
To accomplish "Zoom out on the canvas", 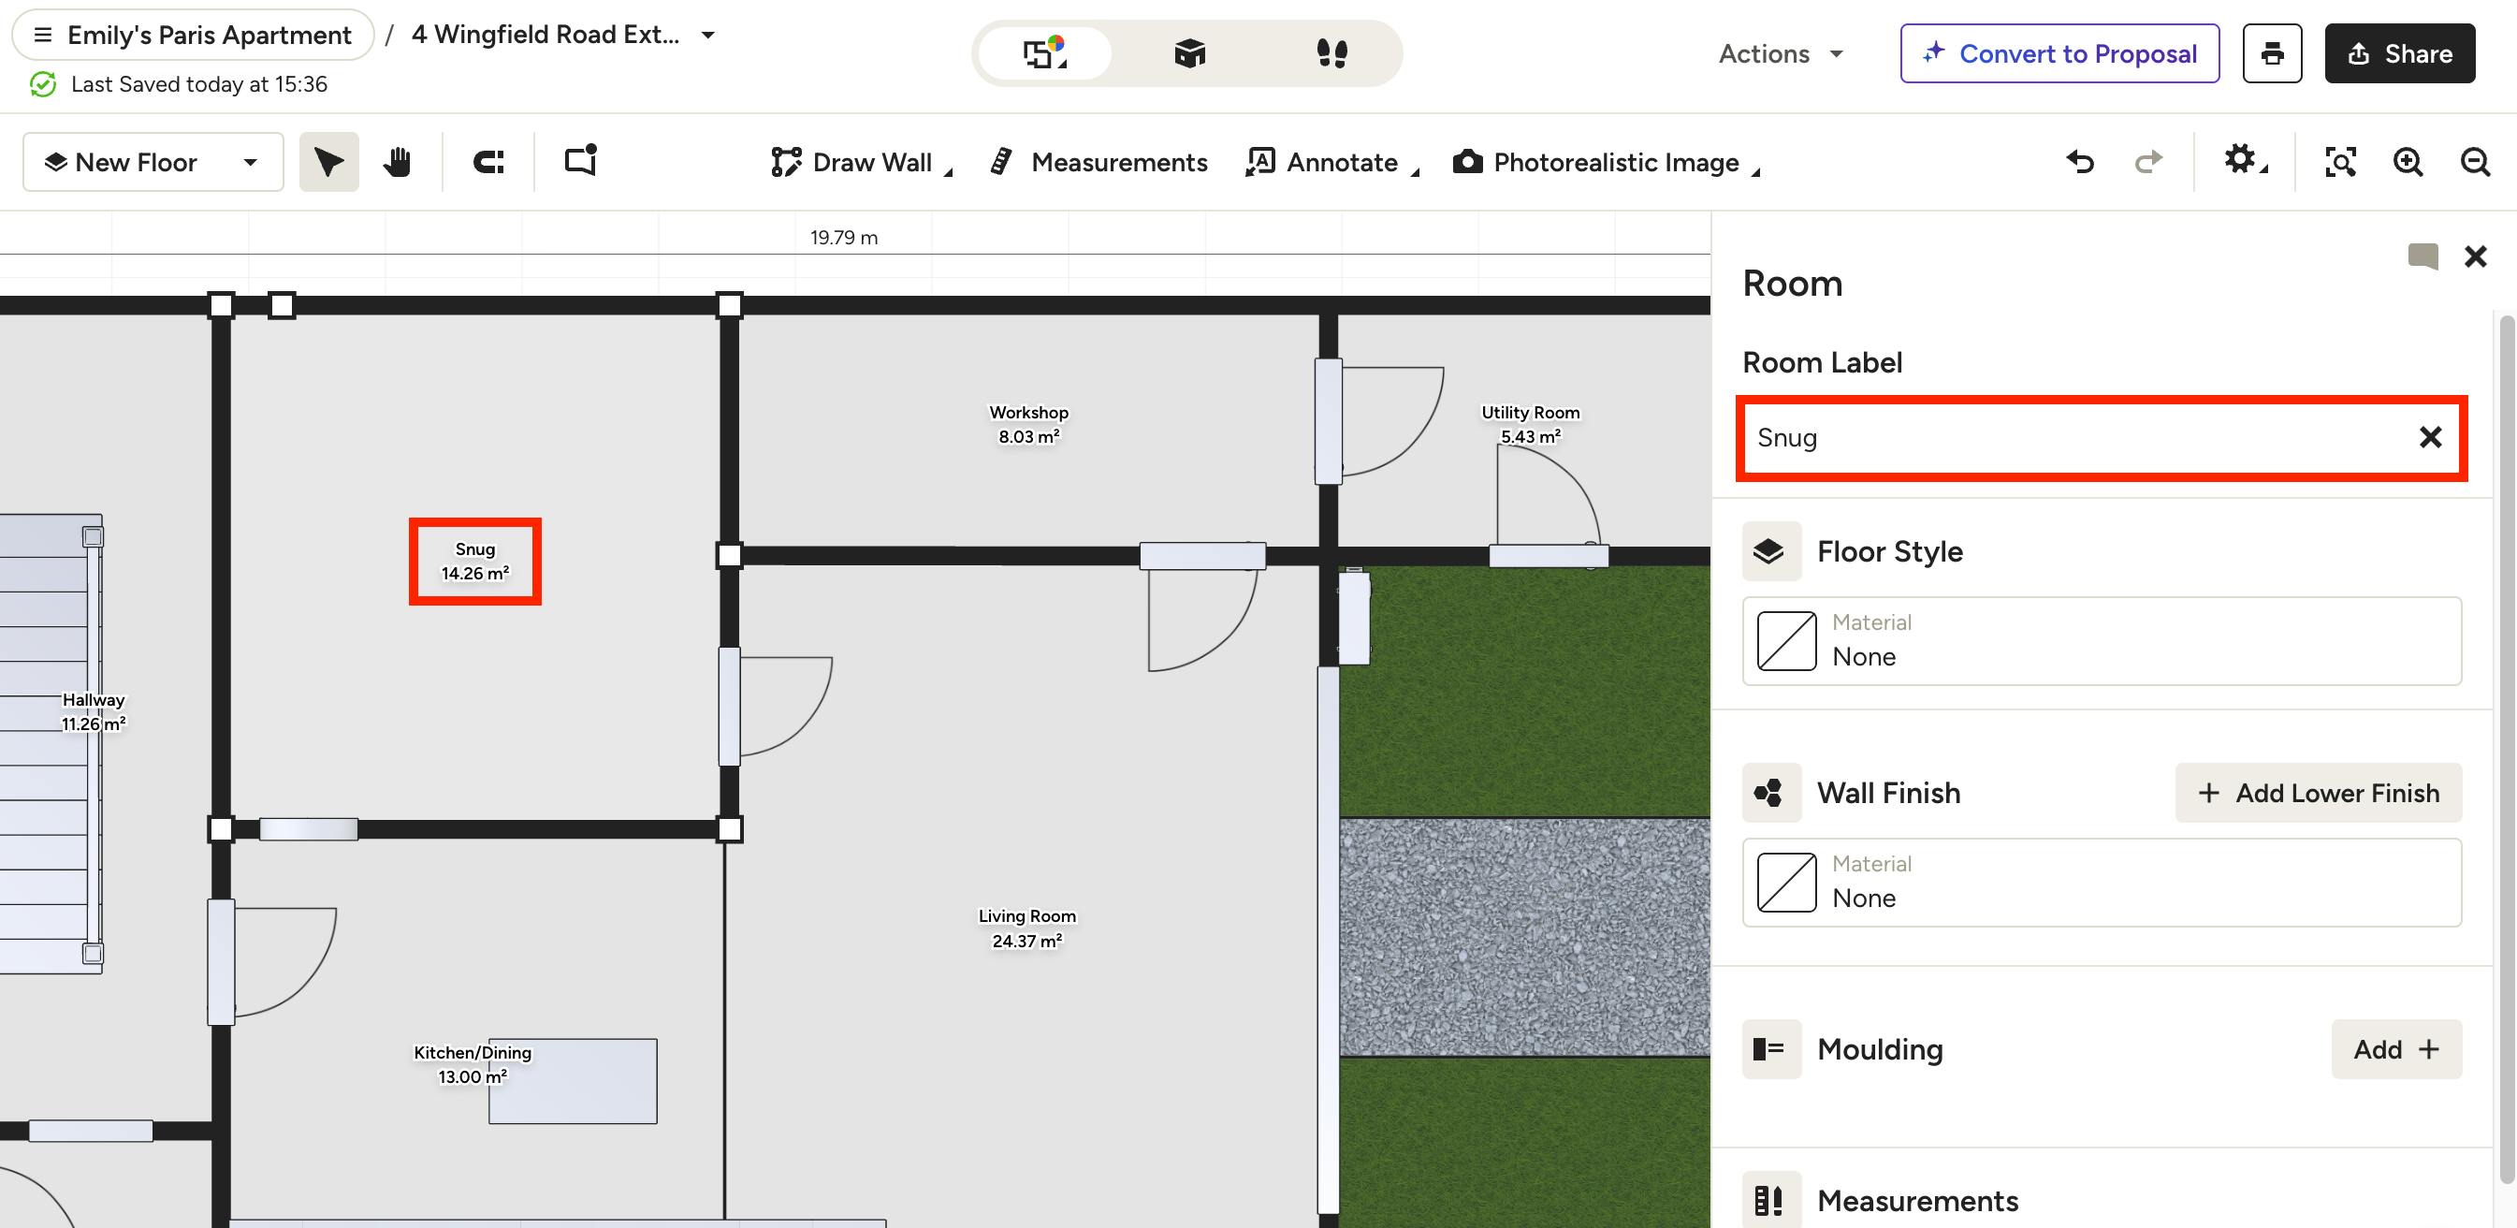I will (2475, 162).
